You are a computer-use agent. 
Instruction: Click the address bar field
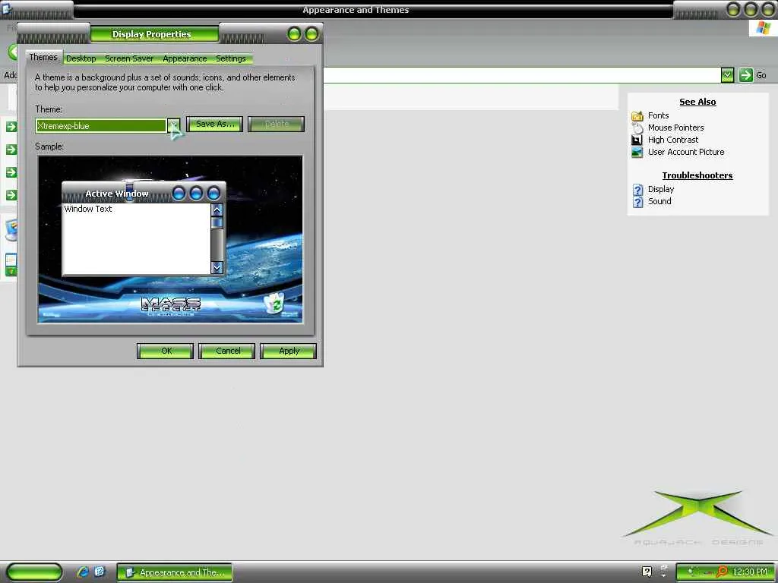pyautogui.click(x=521, y=75)
